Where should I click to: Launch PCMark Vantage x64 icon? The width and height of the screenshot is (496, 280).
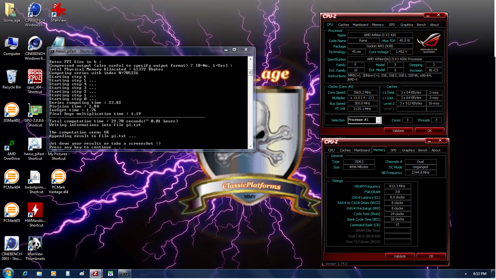click(59, 182)
